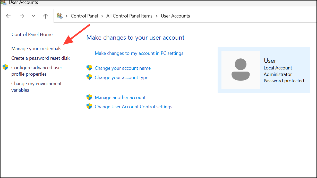Viewport: 317px width, 178px height.
Task: Click the Local Account text
Action: click(278, 68)
